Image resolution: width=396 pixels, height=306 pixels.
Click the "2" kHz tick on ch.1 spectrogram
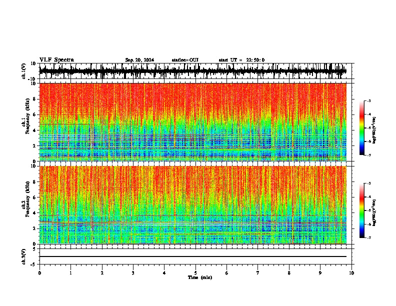pyautogui.click(x=35, y=146)
